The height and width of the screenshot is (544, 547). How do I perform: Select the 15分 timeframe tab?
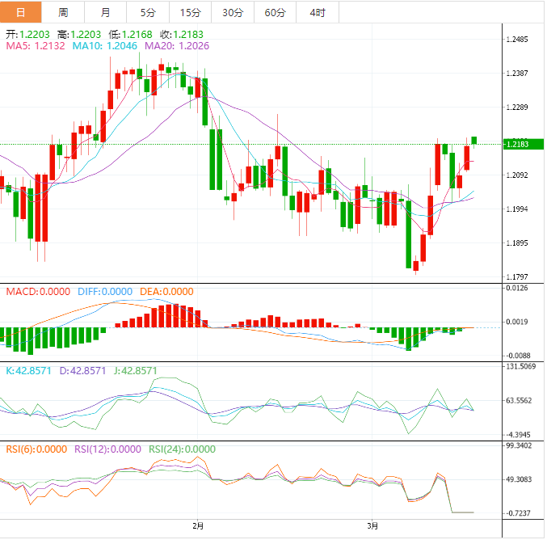(191, 12)
